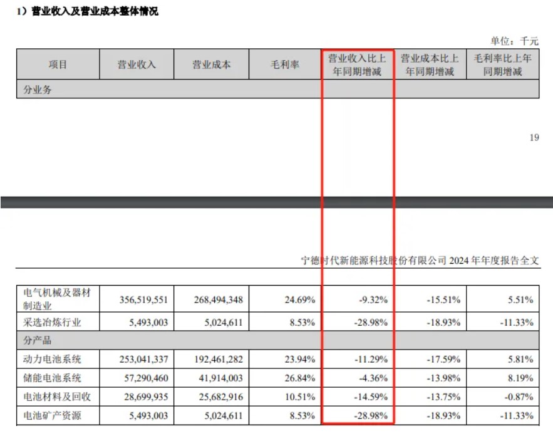Click the 毛利率 column header
The image size is (553, 436).
click(x=283, y=64)
